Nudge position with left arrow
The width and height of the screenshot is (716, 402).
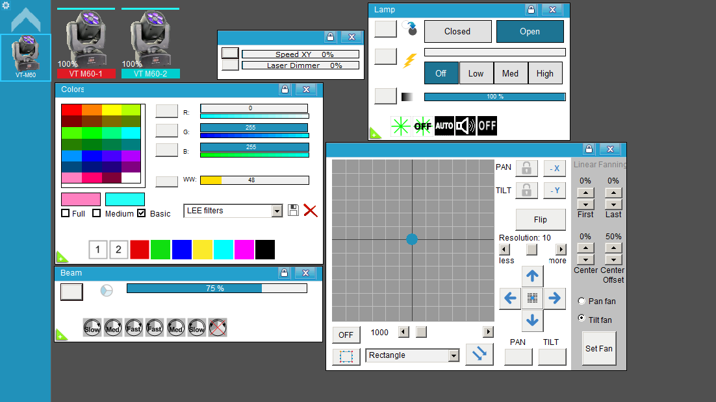pos(510,298)
